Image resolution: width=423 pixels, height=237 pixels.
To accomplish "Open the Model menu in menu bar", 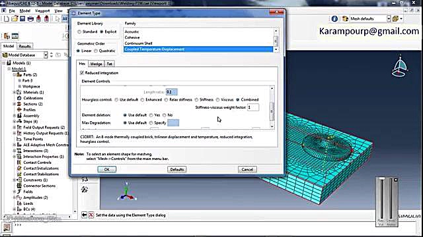I will point(25,11).
